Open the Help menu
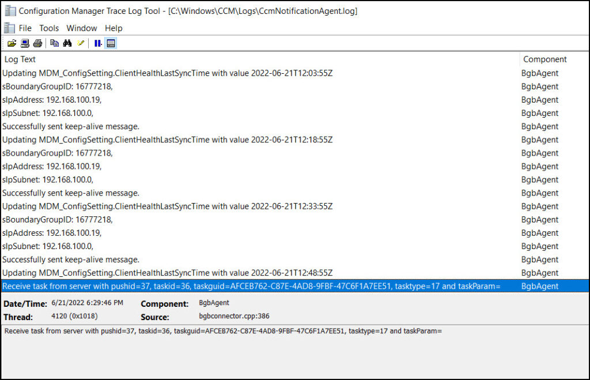 [x=114, y=28]
